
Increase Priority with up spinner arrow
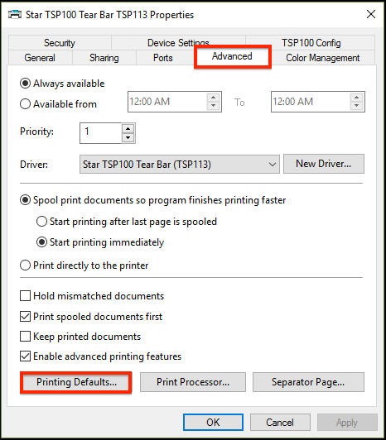coord(128,129)
